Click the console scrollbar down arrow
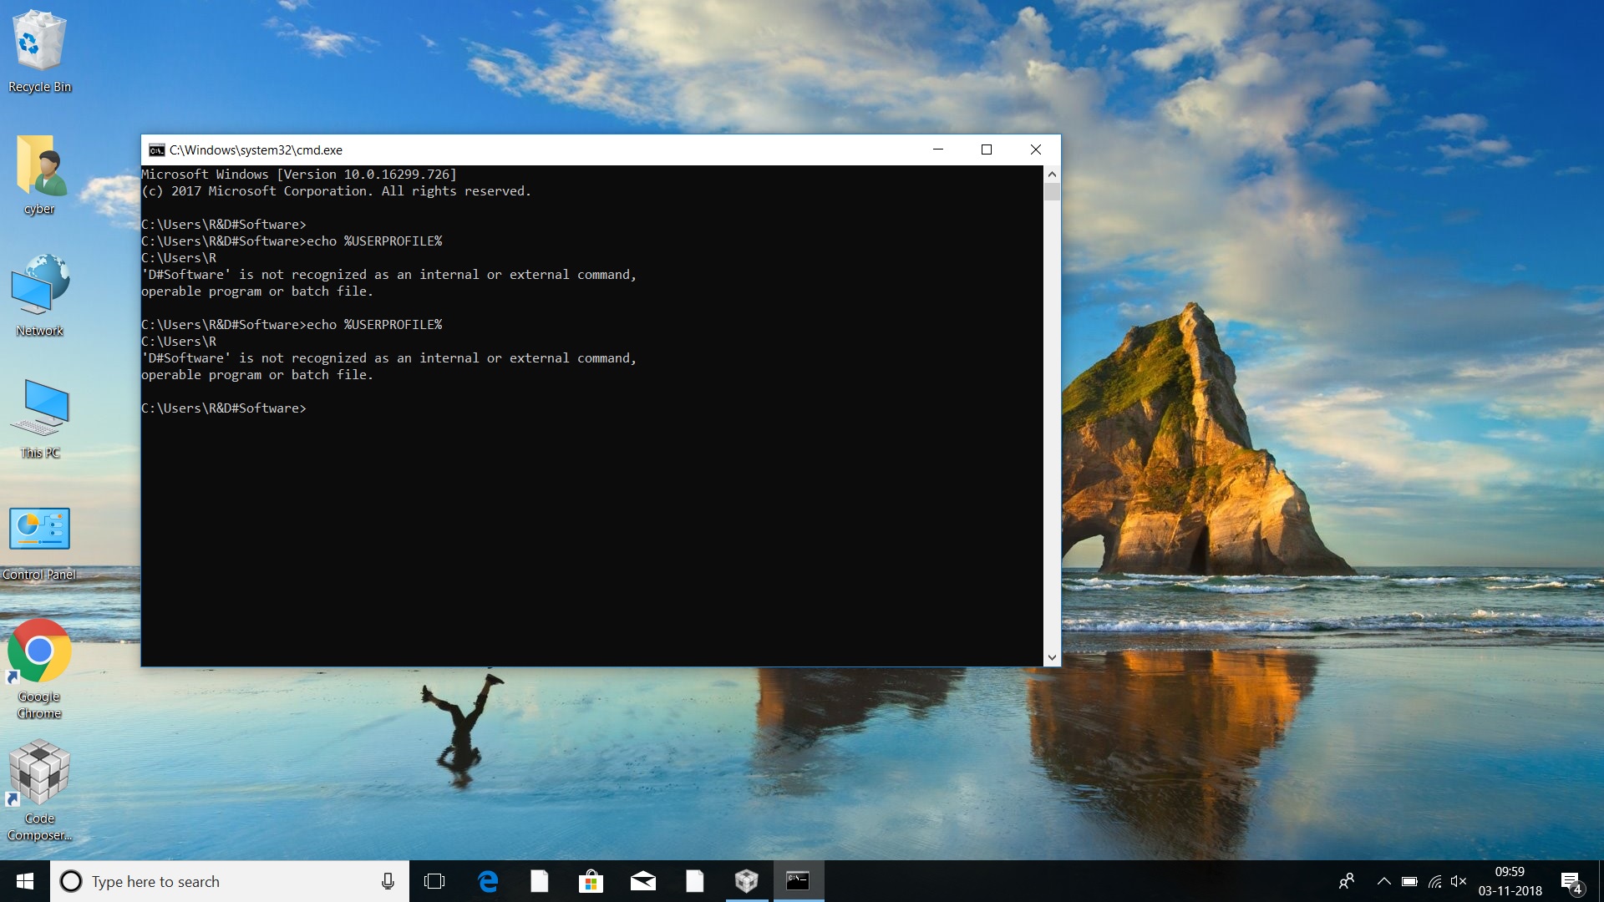This screenshot has width=1604, height=902. click(1052, 657)
